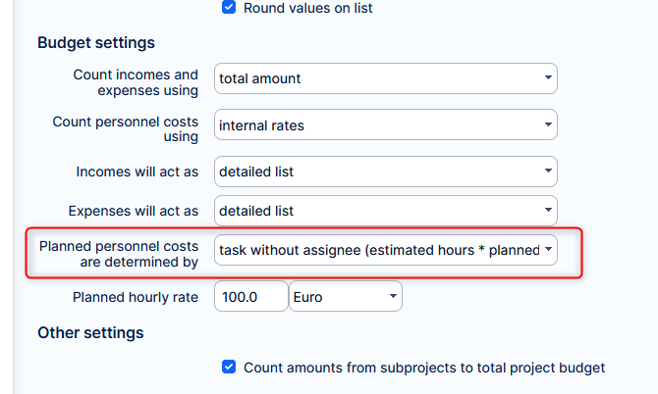Open the 'total amount' dropdown
Image resolution: width=658 pixels, height=394 pixels.
385,78
